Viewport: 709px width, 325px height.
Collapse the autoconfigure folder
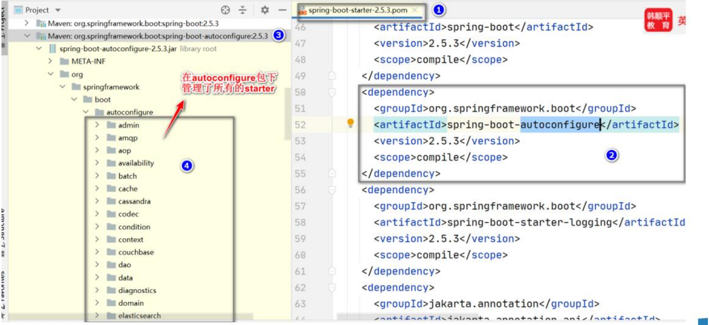86,112
